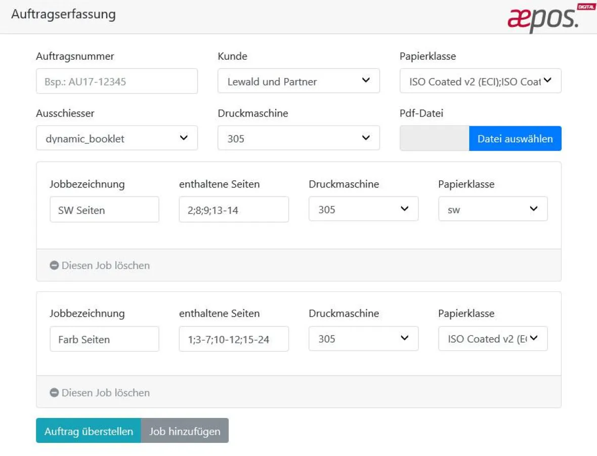Open the ISO Coated Papierklasse dropdown in the second job
597x456 pixels.
click(493, 338)
